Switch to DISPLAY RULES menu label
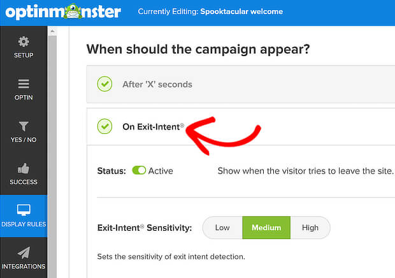The height and width of the screenshot is (278, 395). (24, 224)
